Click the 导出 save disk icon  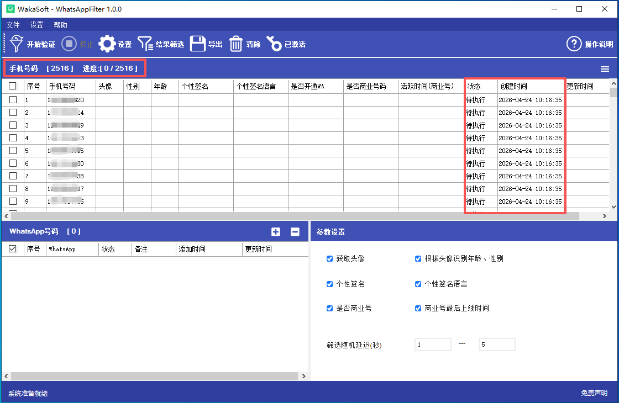198,44
